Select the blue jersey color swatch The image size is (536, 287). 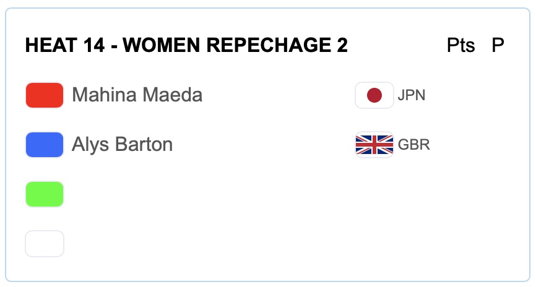tap(45, 145)
